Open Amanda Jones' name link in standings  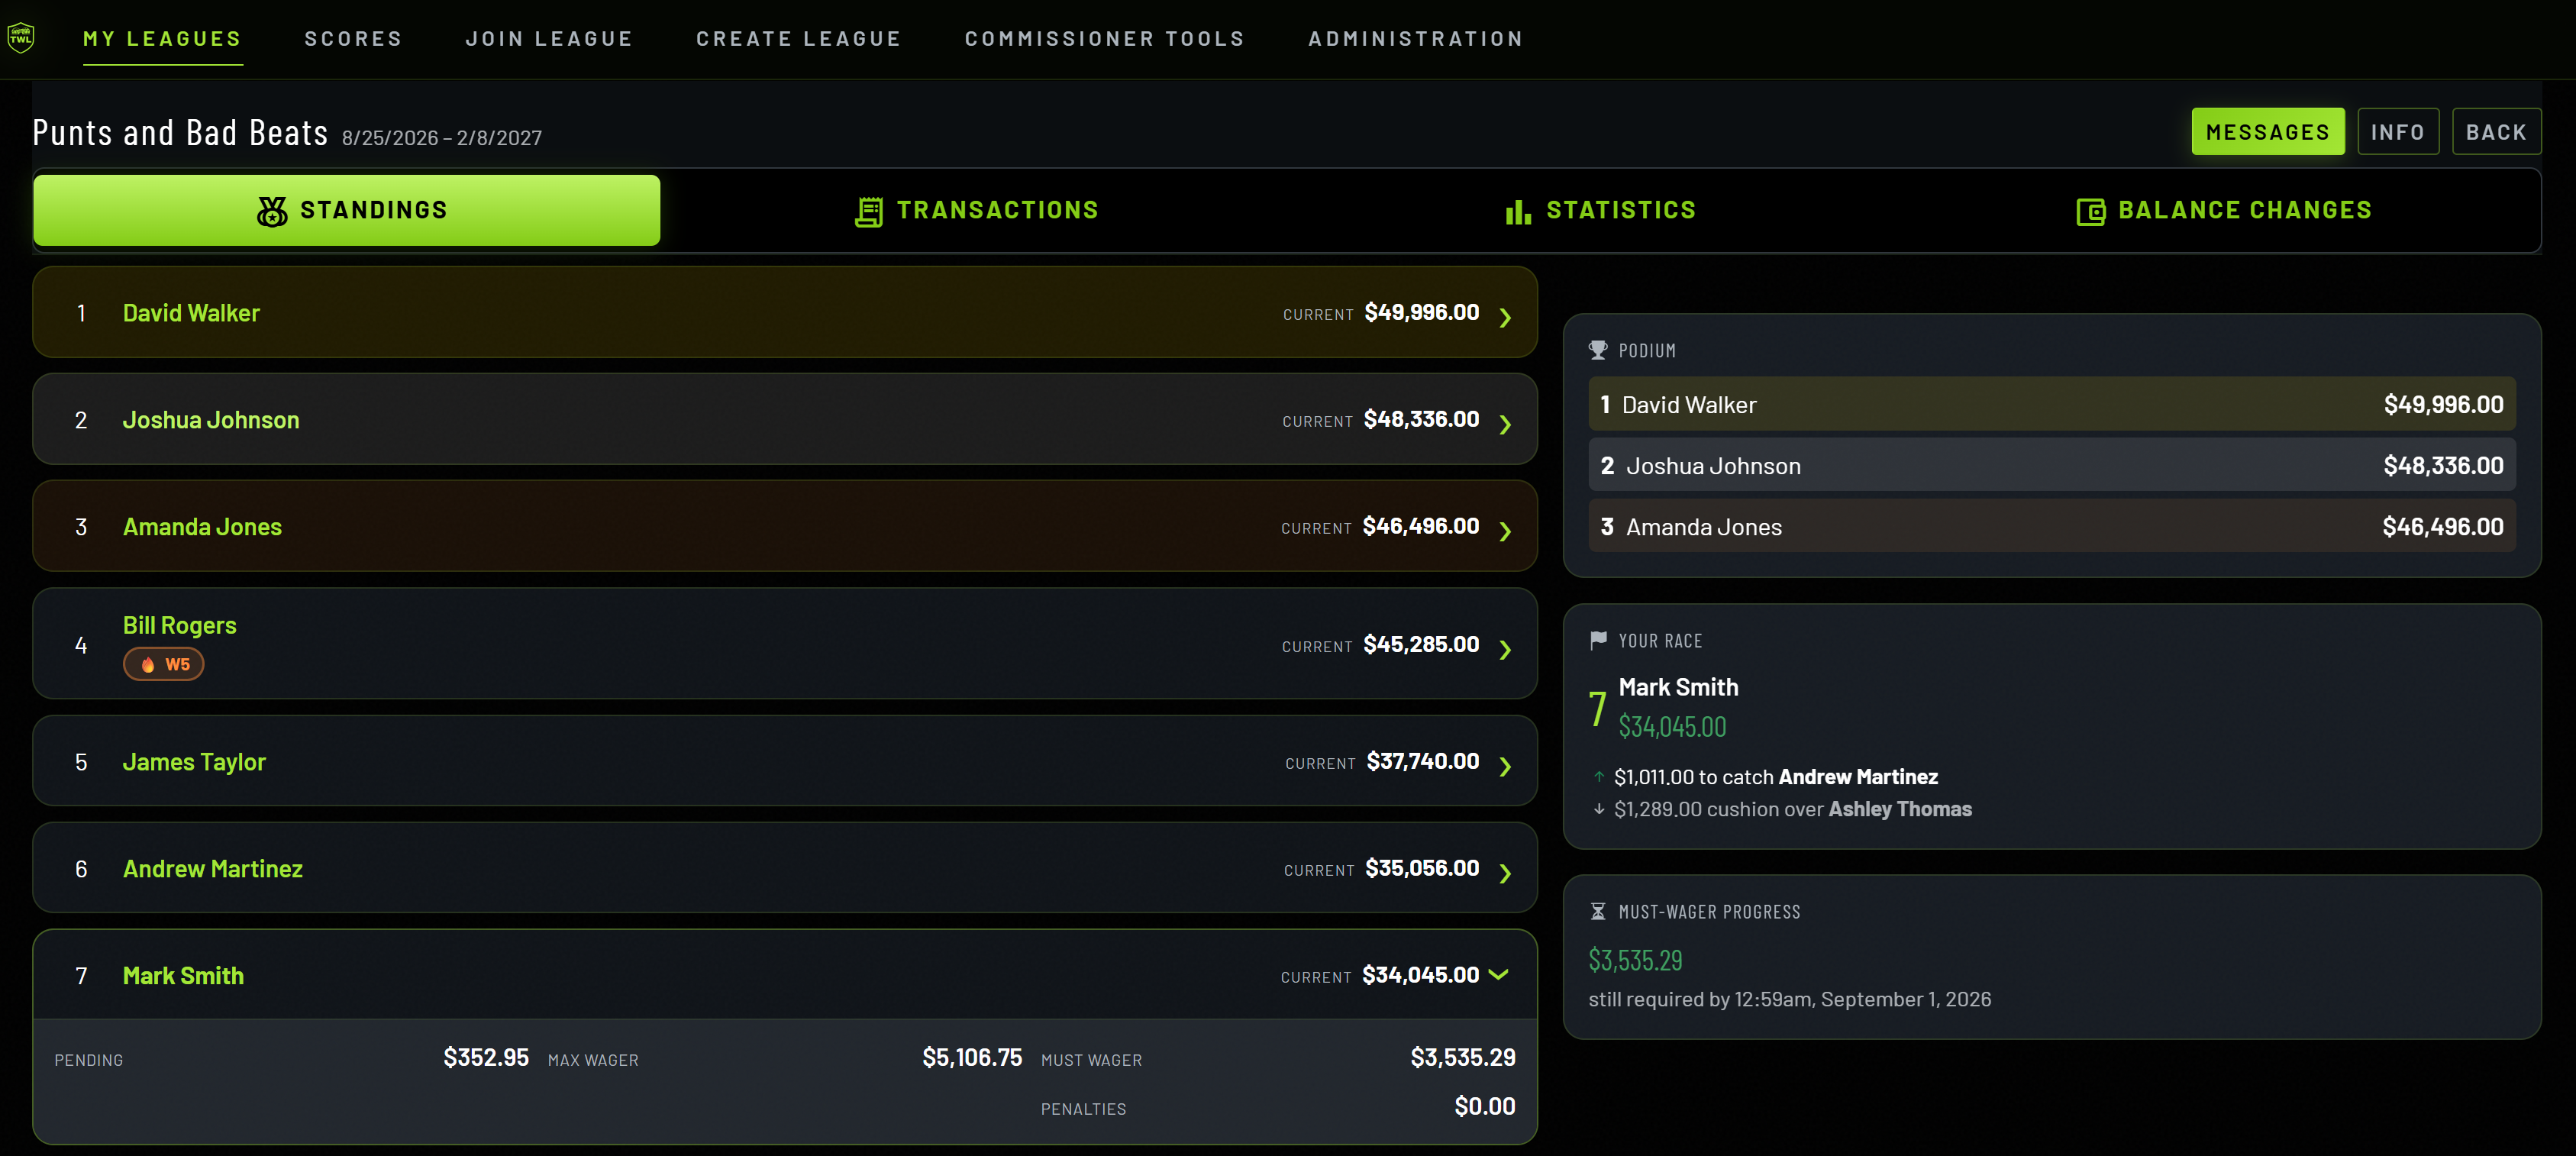pyautogui.click(x=202, y=527)
